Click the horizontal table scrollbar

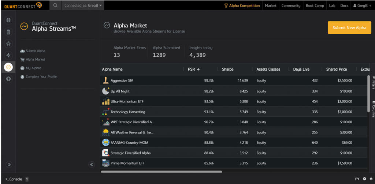coord(161,171)
